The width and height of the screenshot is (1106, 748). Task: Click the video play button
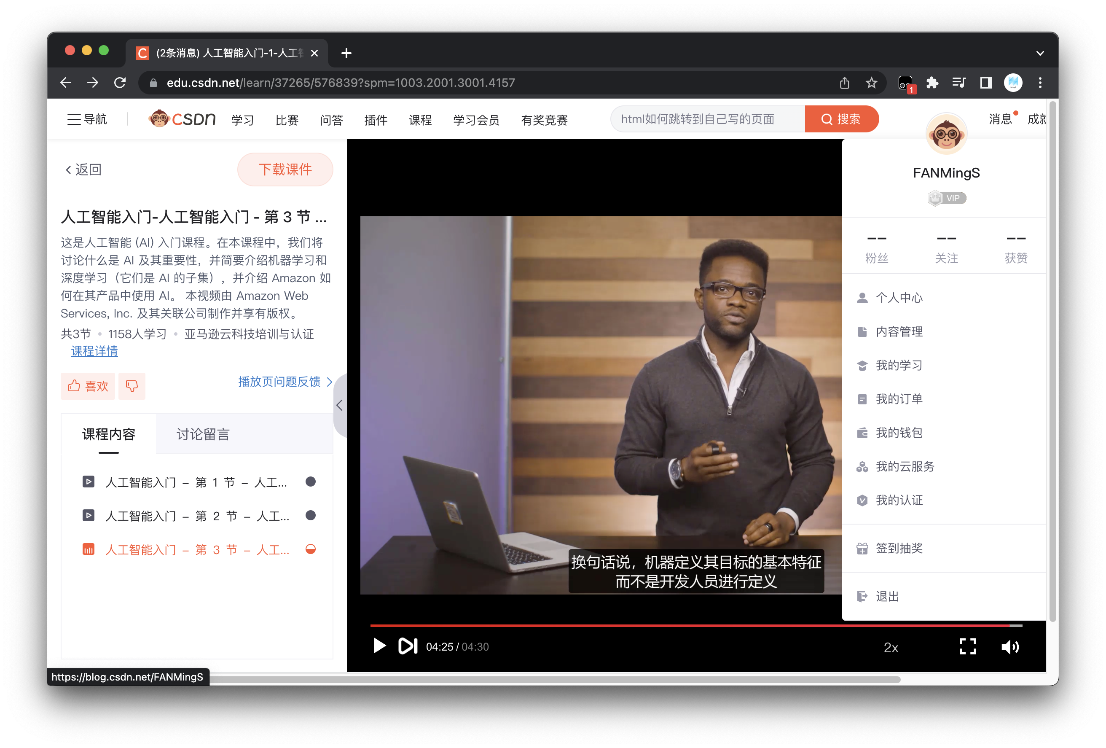pos(379,646)
